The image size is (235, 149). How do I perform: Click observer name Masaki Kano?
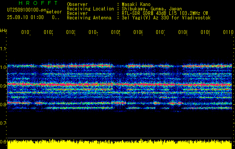tap(136, 4)
